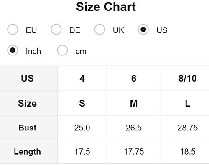209x165 pixels.
Task: Click US size 6 cell
Action: [134, 78]
